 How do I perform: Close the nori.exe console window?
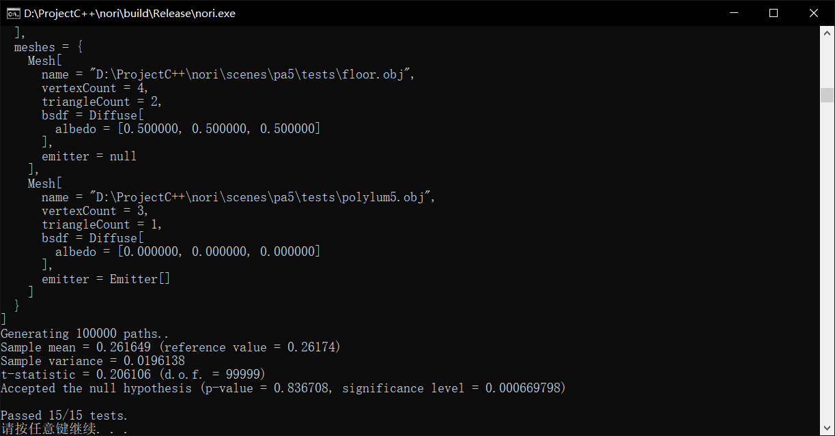(x=813, y=13)
